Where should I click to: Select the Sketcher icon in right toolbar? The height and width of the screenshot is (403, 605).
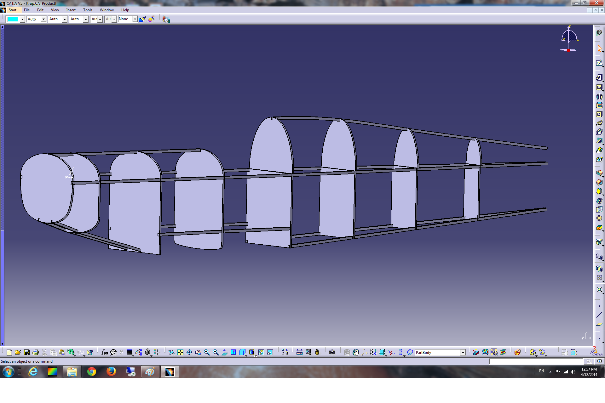(599, 63)
